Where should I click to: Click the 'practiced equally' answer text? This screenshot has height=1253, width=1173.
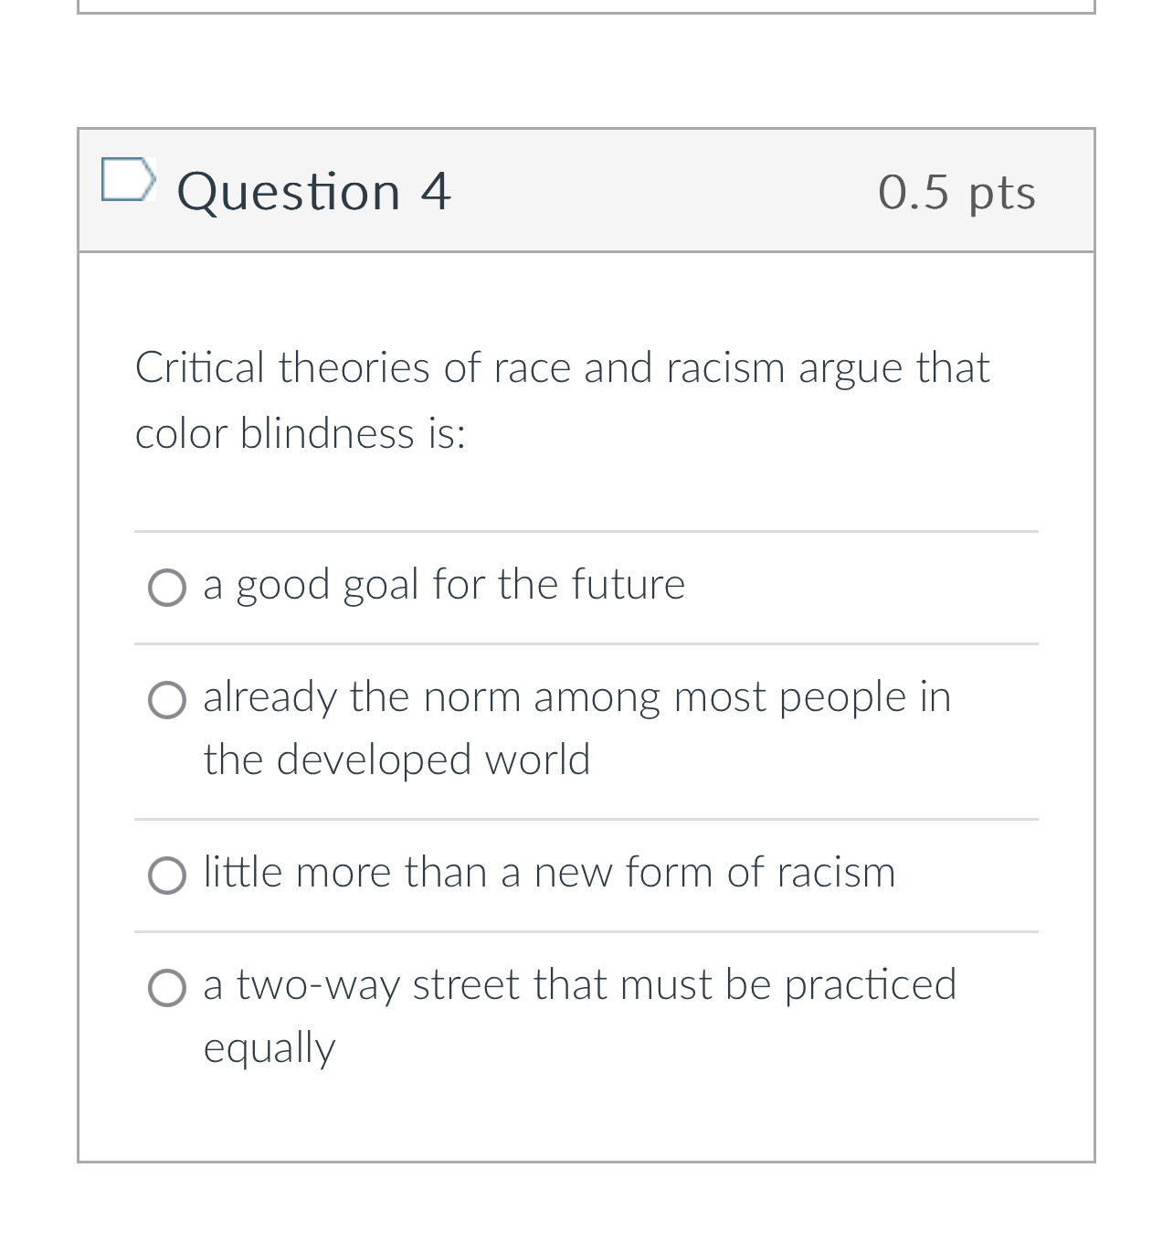click(579, 986)
